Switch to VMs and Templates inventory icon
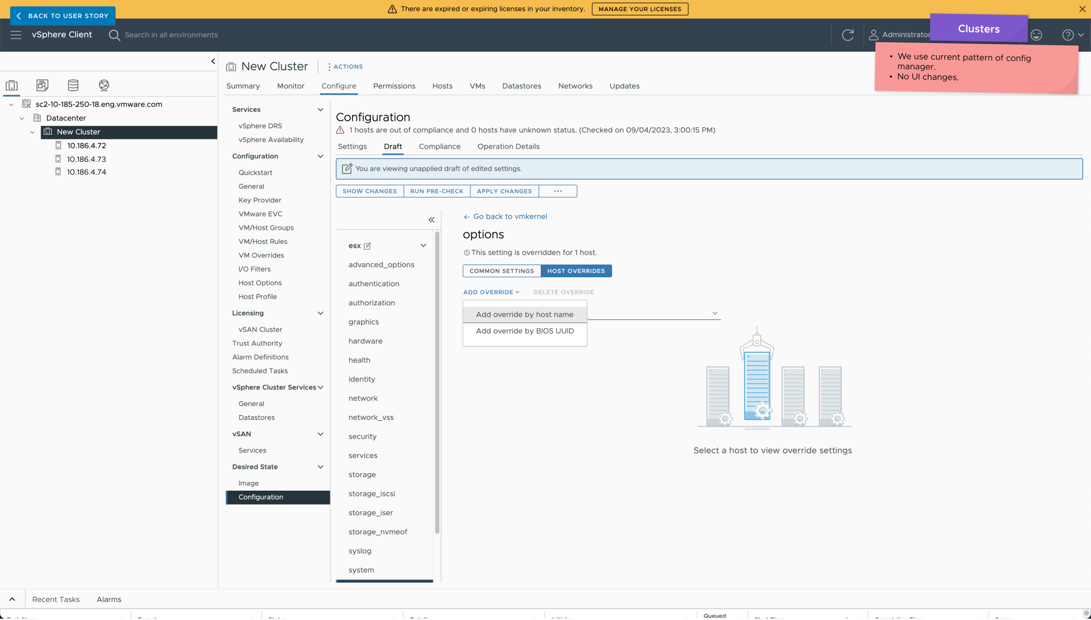 [42, 85]
